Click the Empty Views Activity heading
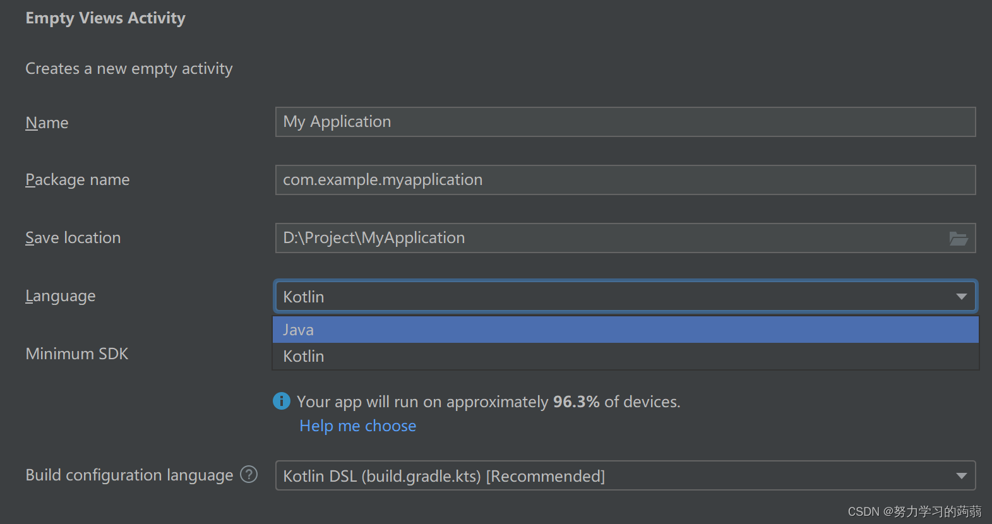The image size is (992, 524). [x=105, y=18]
